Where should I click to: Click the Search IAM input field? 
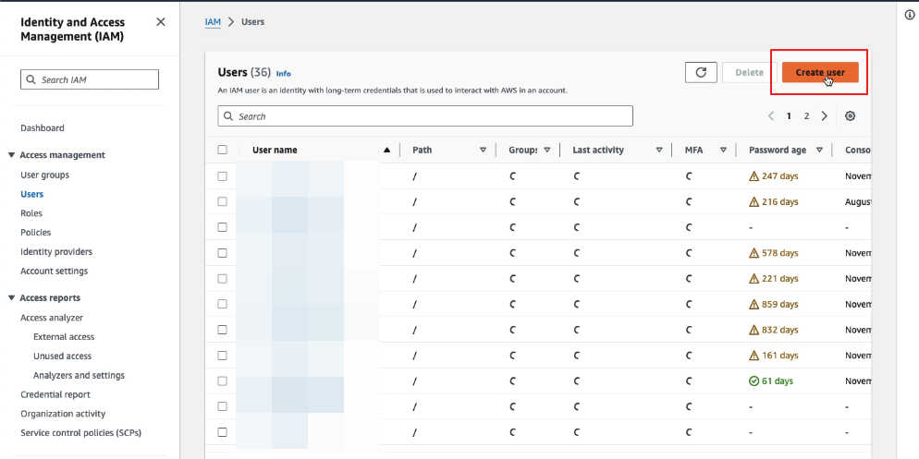90,80
